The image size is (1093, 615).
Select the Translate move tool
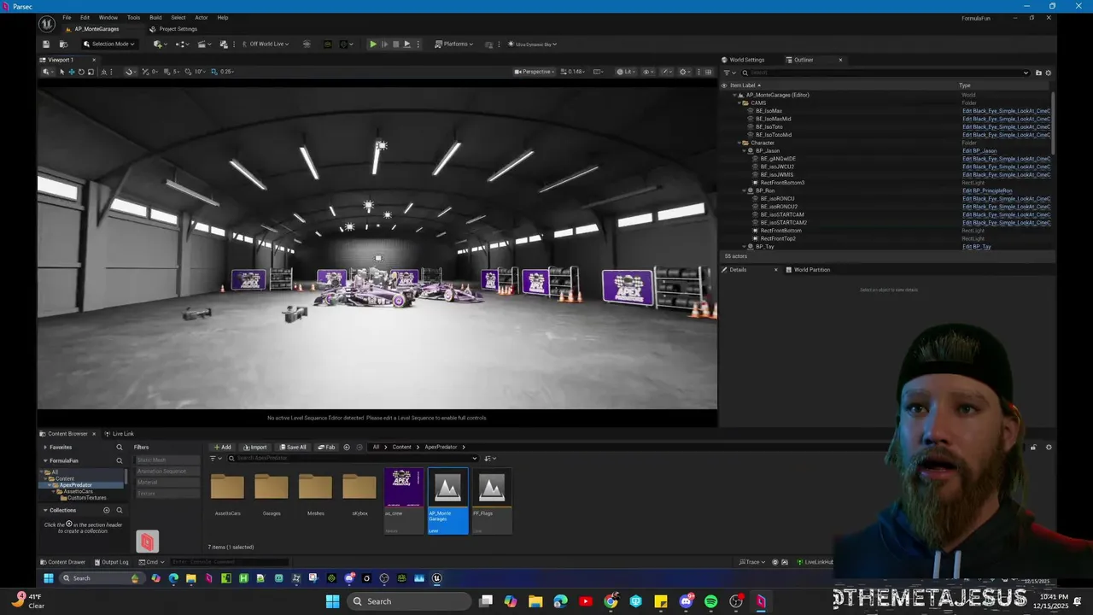click(72, 72)
